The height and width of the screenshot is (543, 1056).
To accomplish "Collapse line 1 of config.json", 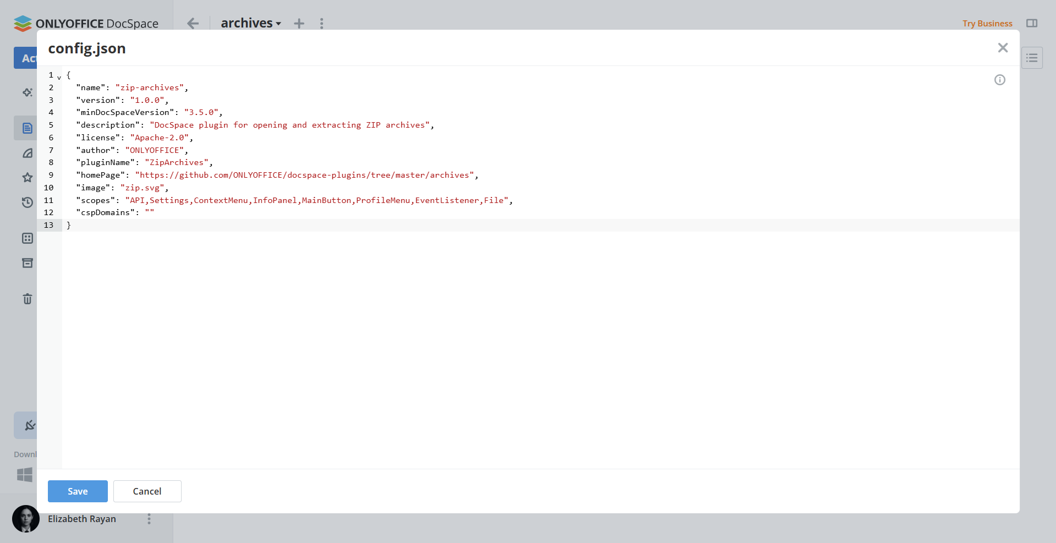I will click(59, 77).
